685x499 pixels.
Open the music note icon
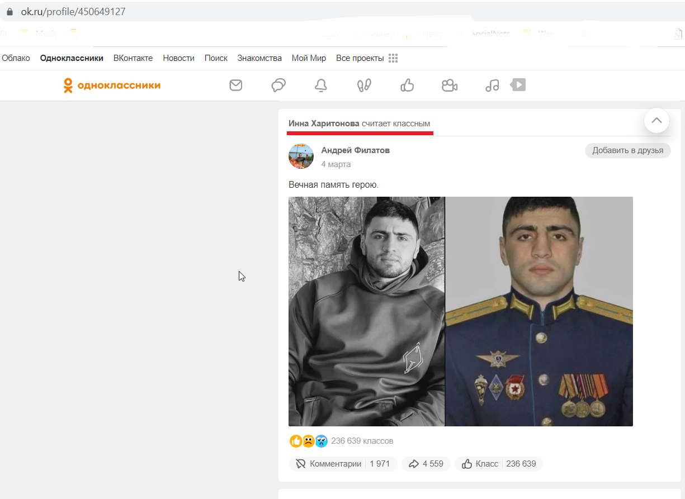492,85
